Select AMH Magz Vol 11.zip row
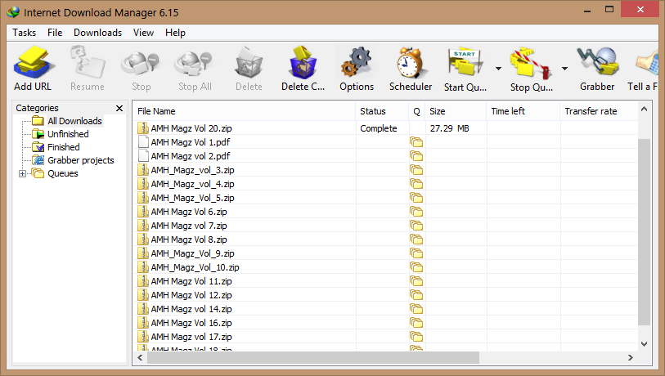The width and height of the screenshot is (665, 376). [x=386, y=281]
